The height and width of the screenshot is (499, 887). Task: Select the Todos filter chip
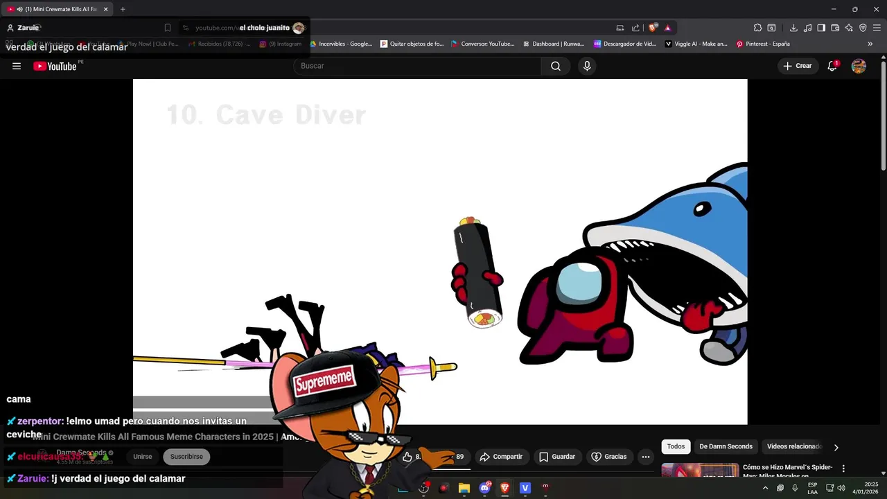676,446
